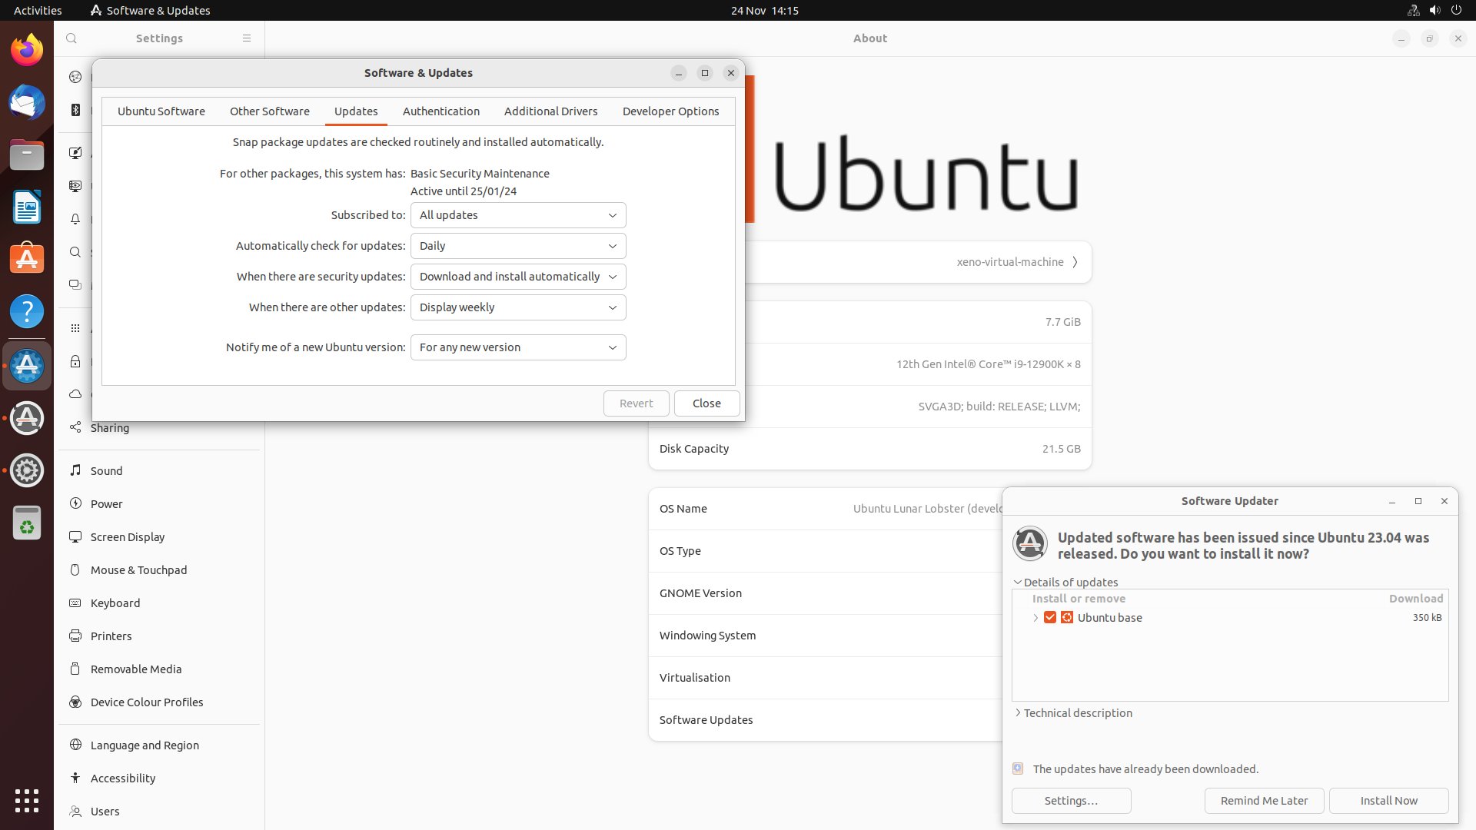Uncheck the Ubuntu base update
Viewport: 1476px width, 830px height.
point(1050,617)
